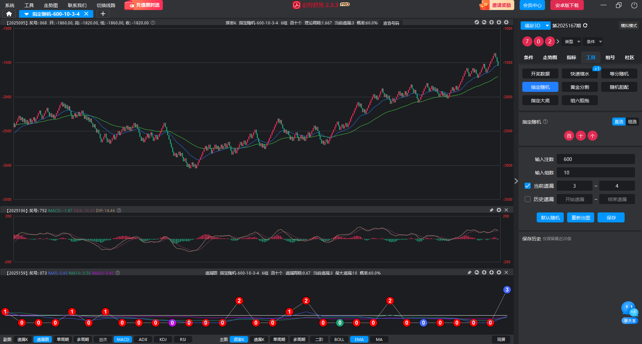Click the red number ball 2 in top row
This screenshot has width=642, height=344.
(550, 41)
